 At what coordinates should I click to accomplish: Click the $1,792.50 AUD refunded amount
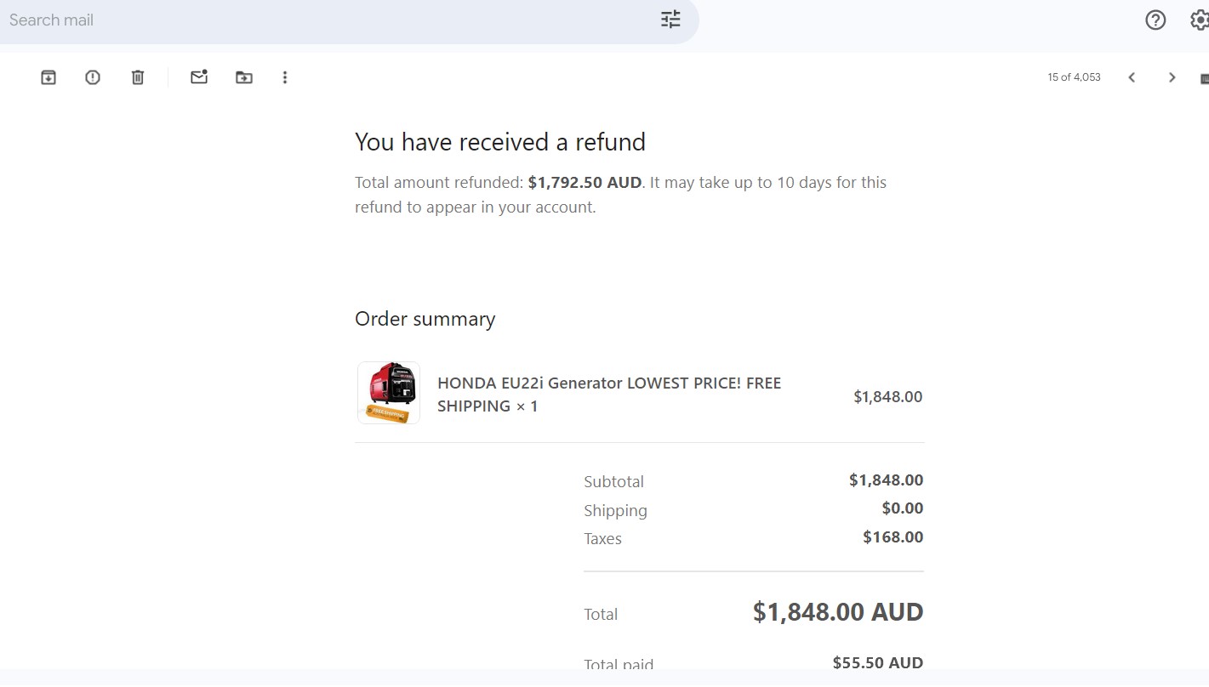point(585,183)
